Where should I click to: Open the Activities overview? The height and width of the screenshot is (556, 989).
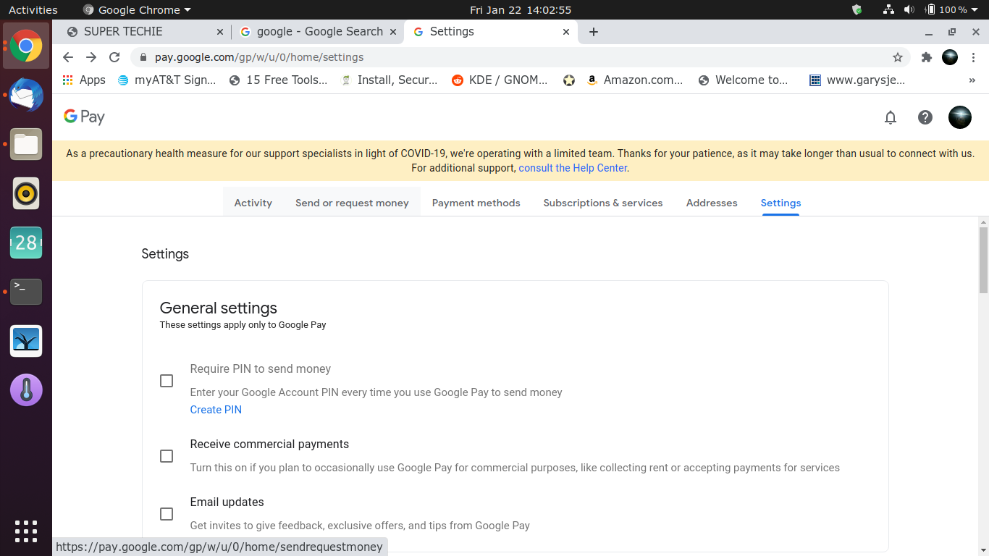(x=33, y=10)
